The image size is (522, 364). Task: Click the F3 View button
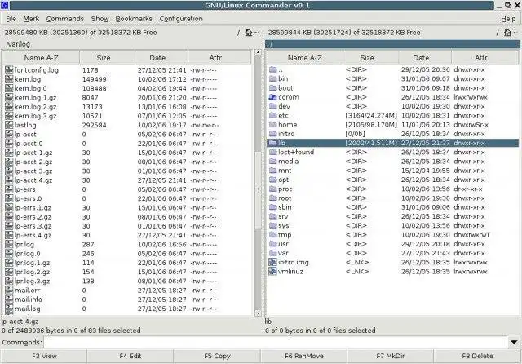tap(44, 356)
